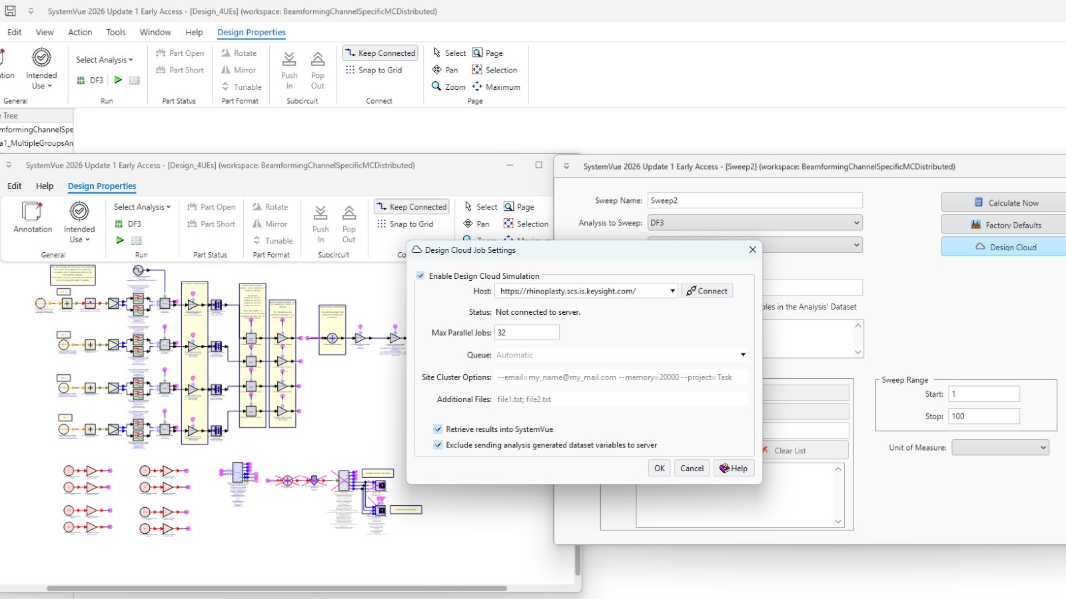1066x599 pixels.
Task: Open Intended Use dropdown arrow in top ribbon
Action: click(x=49, y=86)
